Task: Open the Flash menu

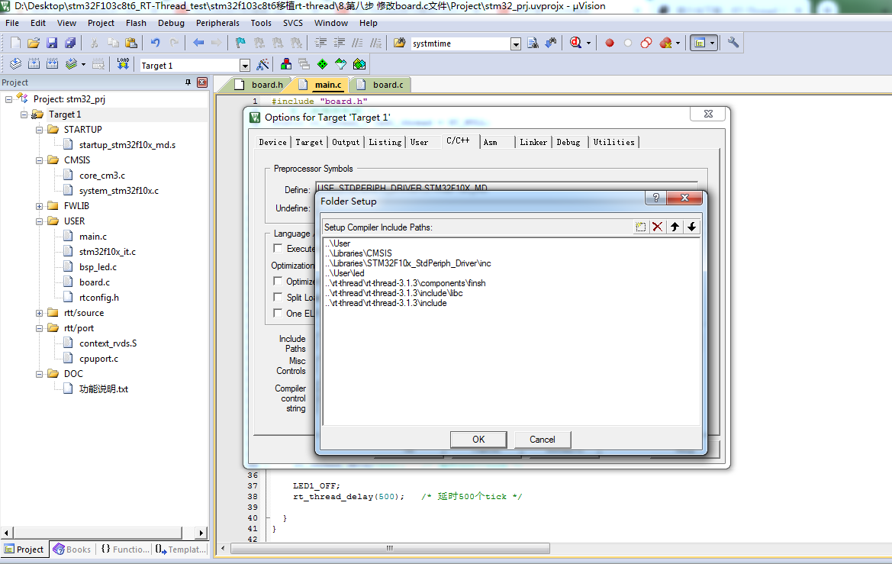Action: [136, 23]
